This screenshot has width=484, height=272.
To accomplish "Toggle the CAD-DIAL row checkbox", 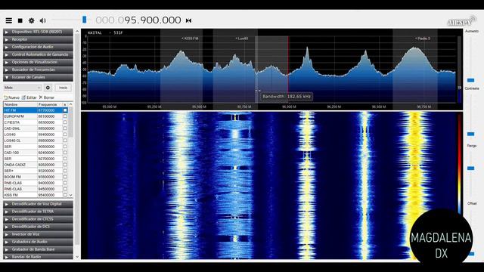I will click(x=65, y=128).
